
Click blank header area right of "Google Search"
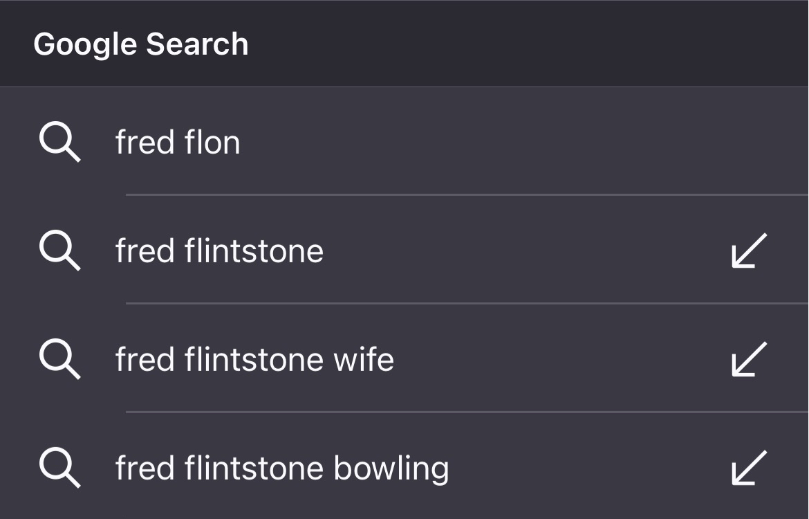(526, 44)
